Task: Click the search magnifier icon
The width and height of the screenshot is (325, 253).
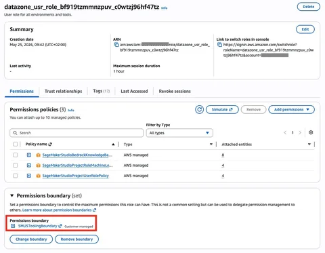Action: [x=15, y=133]
